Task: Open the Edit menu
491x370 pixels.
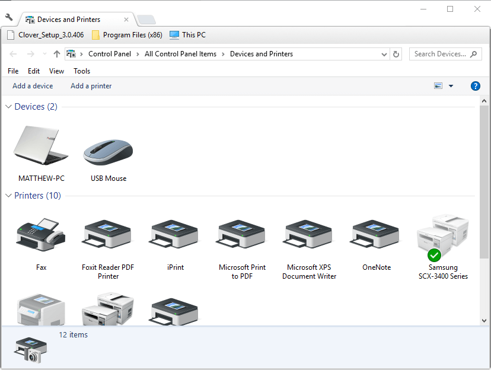Action: coord(34,71)
